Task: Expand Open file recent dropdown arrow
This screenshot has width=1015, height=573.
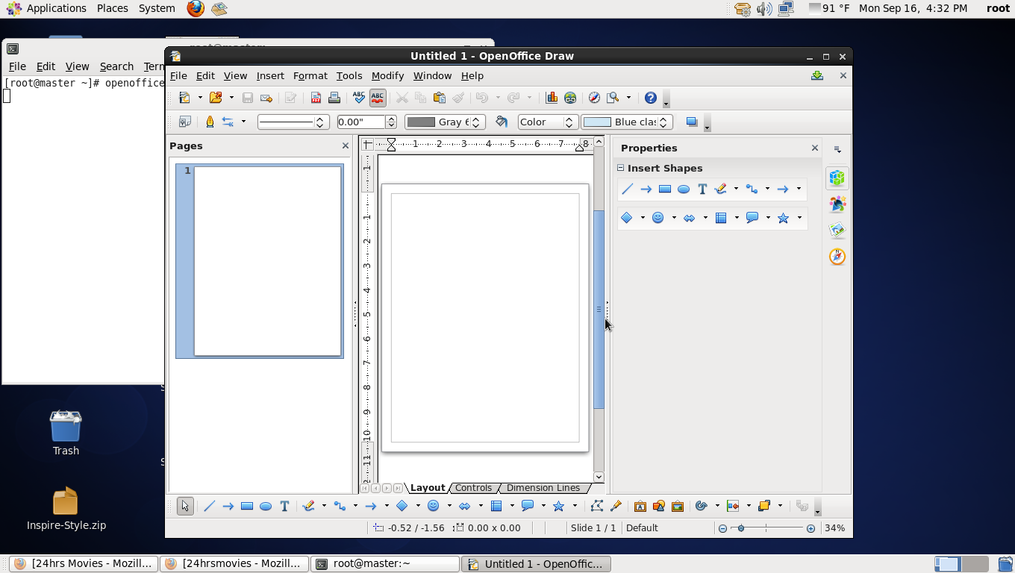Action: tap(231, 98)
